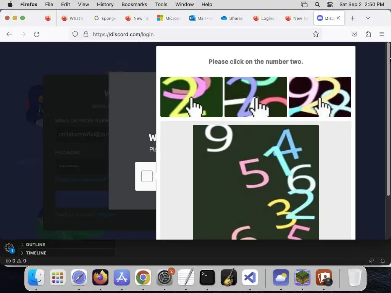This screenshot has width=391, height=293.
Task: Open Spotlight search in the menu bar
Action: tap(317, 4)
